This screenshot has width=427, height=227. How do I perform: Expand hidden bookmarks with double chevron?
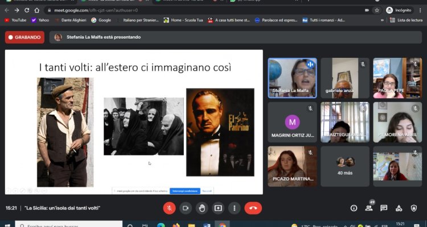[382, 20]
